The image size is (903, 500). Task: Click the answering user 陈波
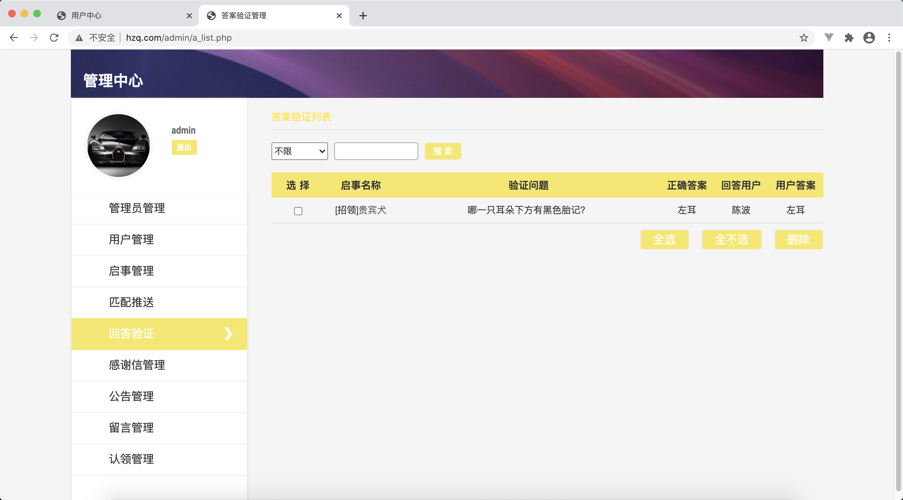pos(741,210)
